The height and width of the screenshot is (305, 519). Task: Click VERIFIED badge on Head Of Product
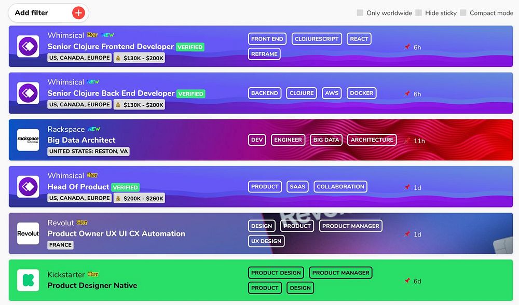point(126,187)
